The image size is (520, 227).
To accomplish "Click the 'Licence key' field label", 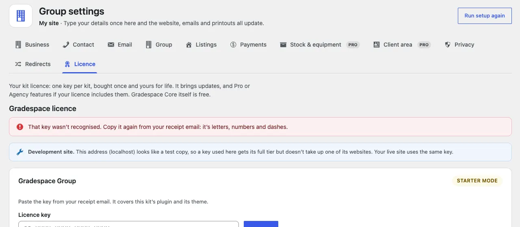I will (35, 215).
